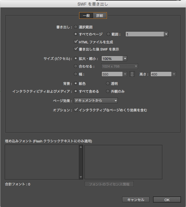Screen dimensions: 186x207
Task: Open the ページ効果 dropdown ドキュメントから
Action: point(96,101)
